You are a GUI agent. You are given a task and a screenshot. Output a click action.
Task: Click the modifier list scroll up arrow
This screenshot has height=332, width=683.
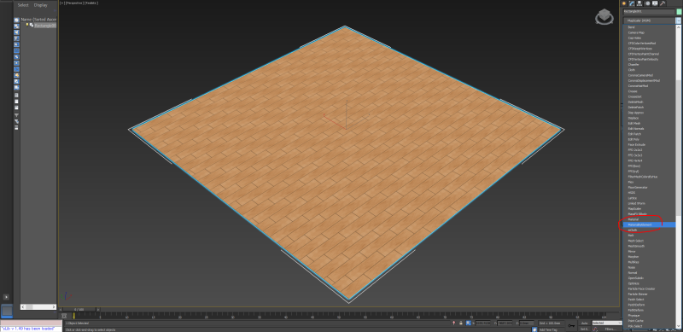(x=678, y=27)
